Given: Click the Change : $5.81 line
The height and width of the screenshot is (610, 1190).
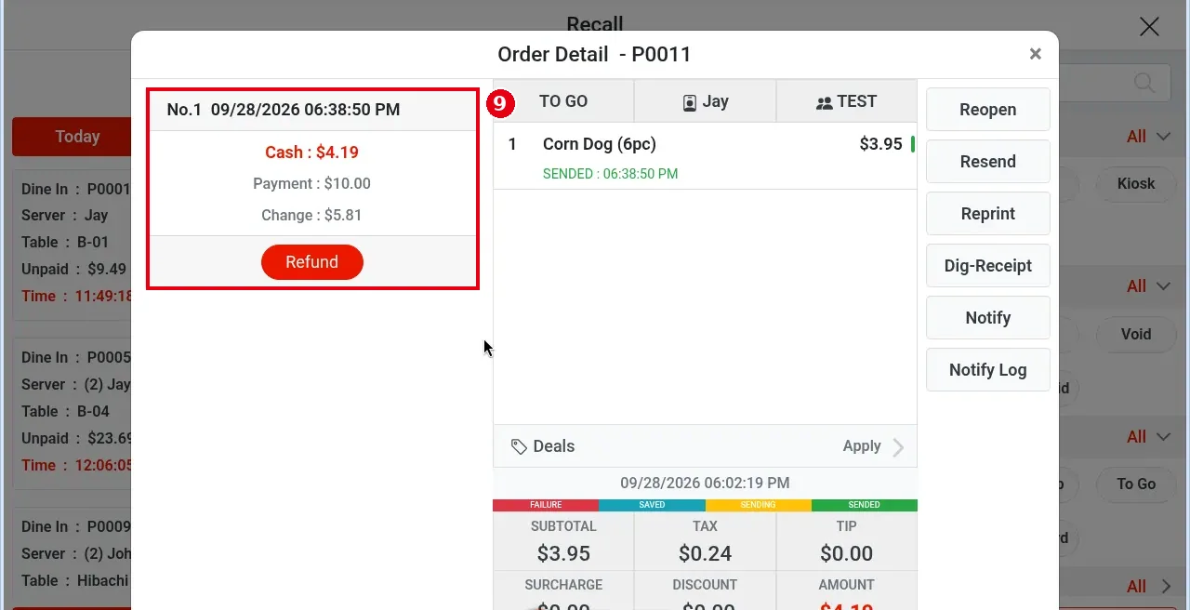Looking at the screenshot, I should [x=311, y=216].
